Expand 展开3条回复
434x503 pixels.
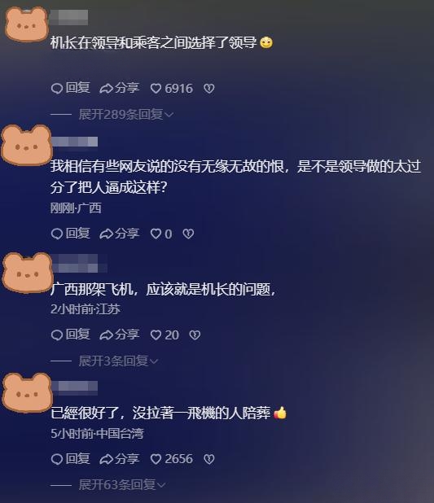118,361
